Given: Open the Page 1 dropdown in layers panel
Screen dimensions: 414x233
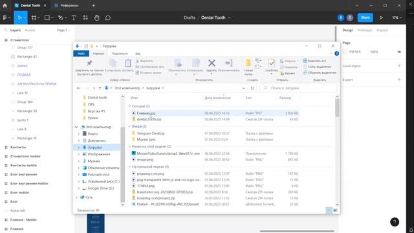Looking at the screenshot, I should 63,30.
